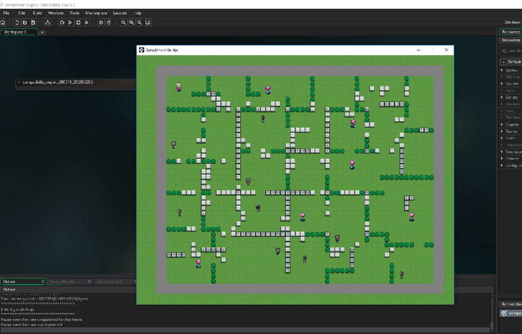Save the project with the floppy disk icon
Image resolution: width=522 pixels, height=334 pixels.
coord(33,22)
